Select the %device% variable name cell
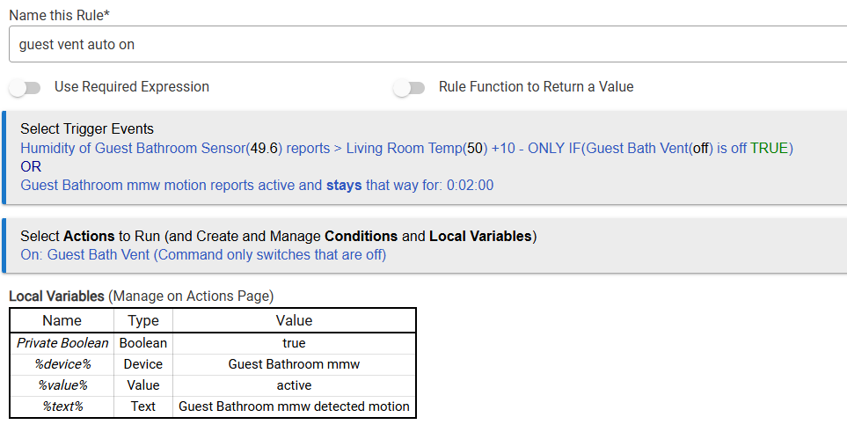Screen dimensions: 847x432 (62, 364)
